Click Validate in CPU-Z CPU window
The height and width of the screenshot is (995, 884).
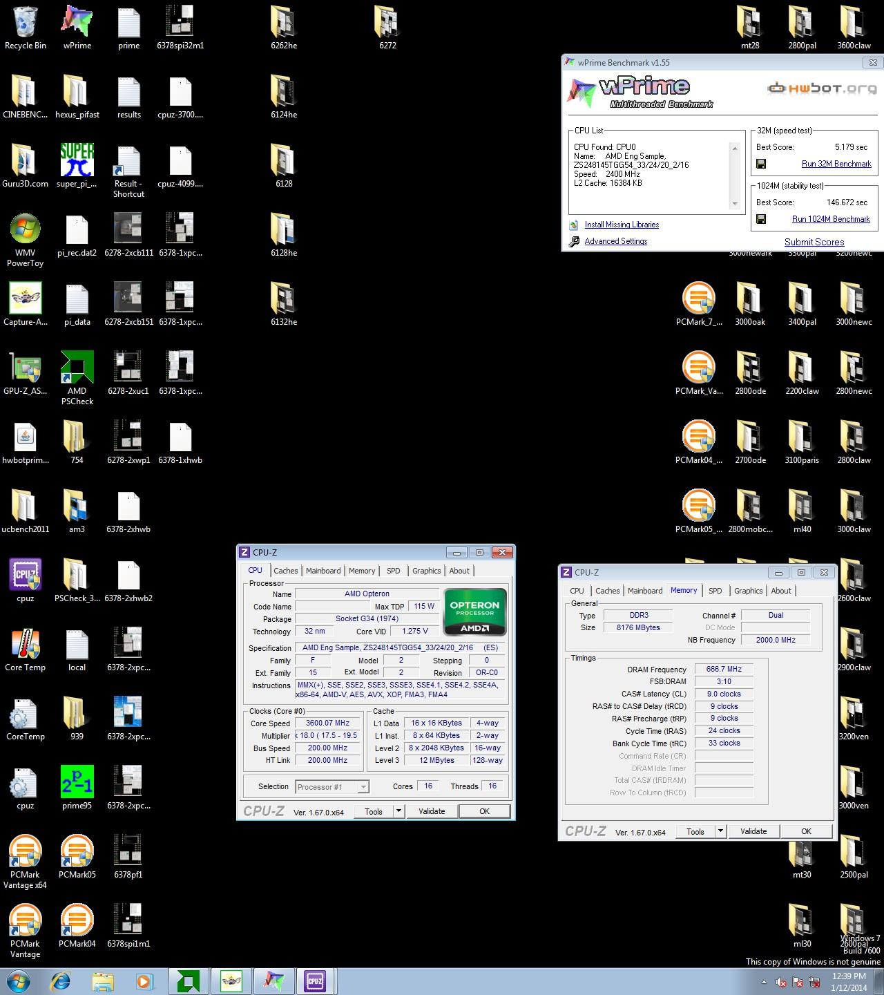click(x=432, y=811)
